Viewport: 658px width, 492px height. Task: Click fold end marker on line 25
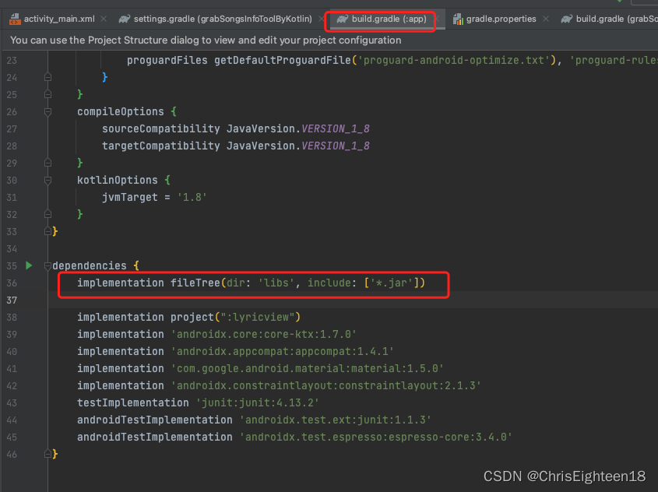tap(48, 94)
